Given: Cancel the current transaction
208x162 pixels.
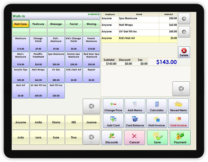Looking at the screenshot, I should (134, 137).
